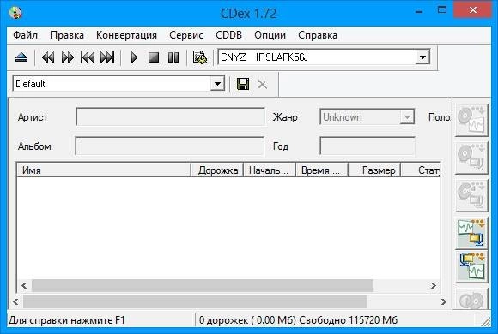Stop playback with the Stop icon
Image resolution: width=498 pixels, height=334 pixels.
[x=154, y=57]
